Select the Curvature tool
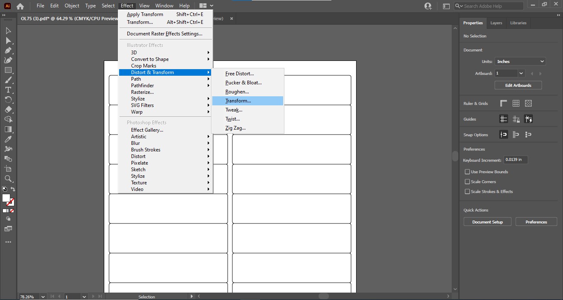 click(8, 60)
